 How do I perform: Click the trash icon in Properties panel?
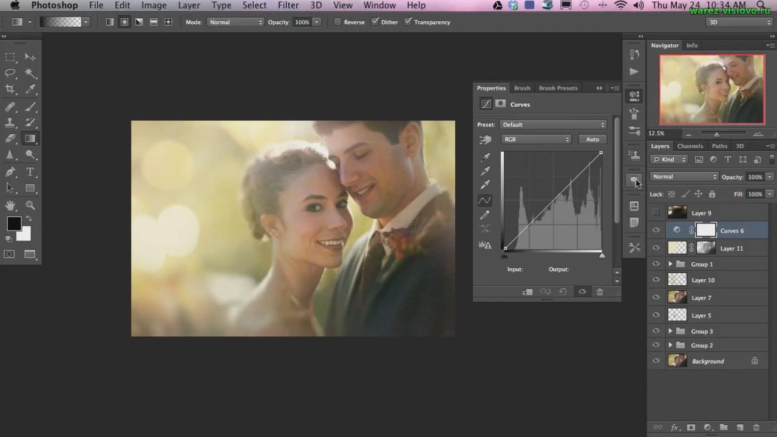coord(600,292)
